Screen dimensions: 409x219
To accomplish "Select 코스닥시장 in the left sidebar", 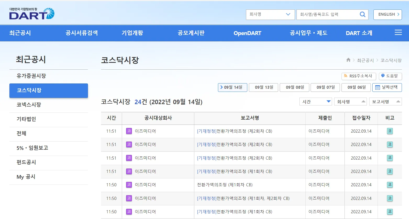I will tap(49, 91).
